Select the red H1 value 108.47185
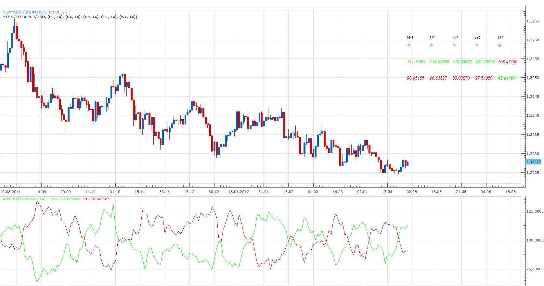Image resolution: width=544 pixels, height=286 pixels. [508, 62]
